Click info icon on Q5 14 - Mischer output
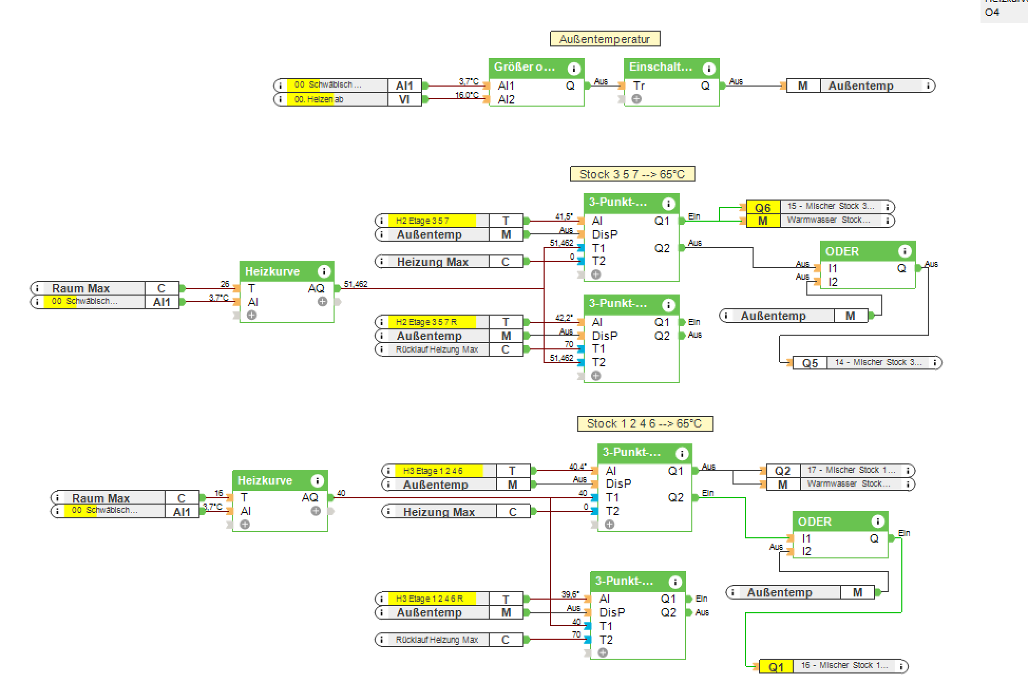1028x683 pixels. tap(935, 363)
